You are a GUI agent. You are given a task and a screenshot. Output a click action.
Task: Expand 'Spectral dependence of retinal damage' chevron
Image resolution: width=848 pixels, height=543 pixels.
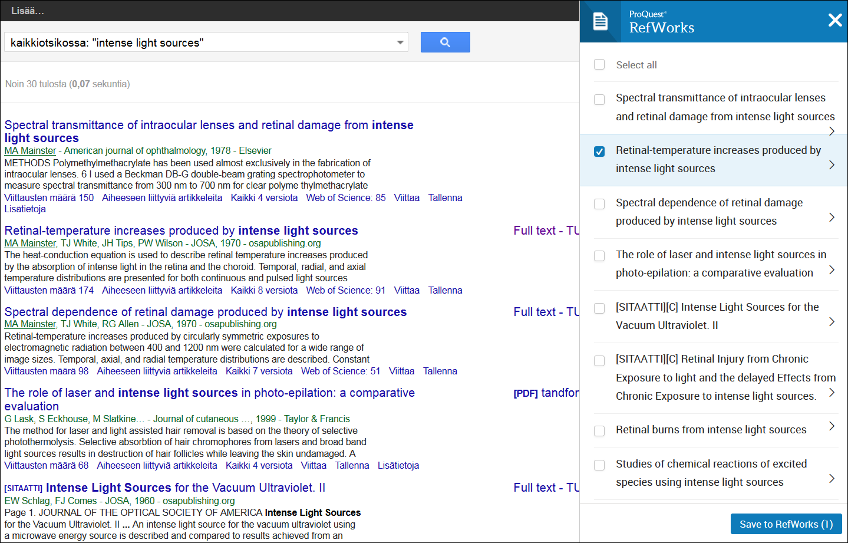pos(831,217)
